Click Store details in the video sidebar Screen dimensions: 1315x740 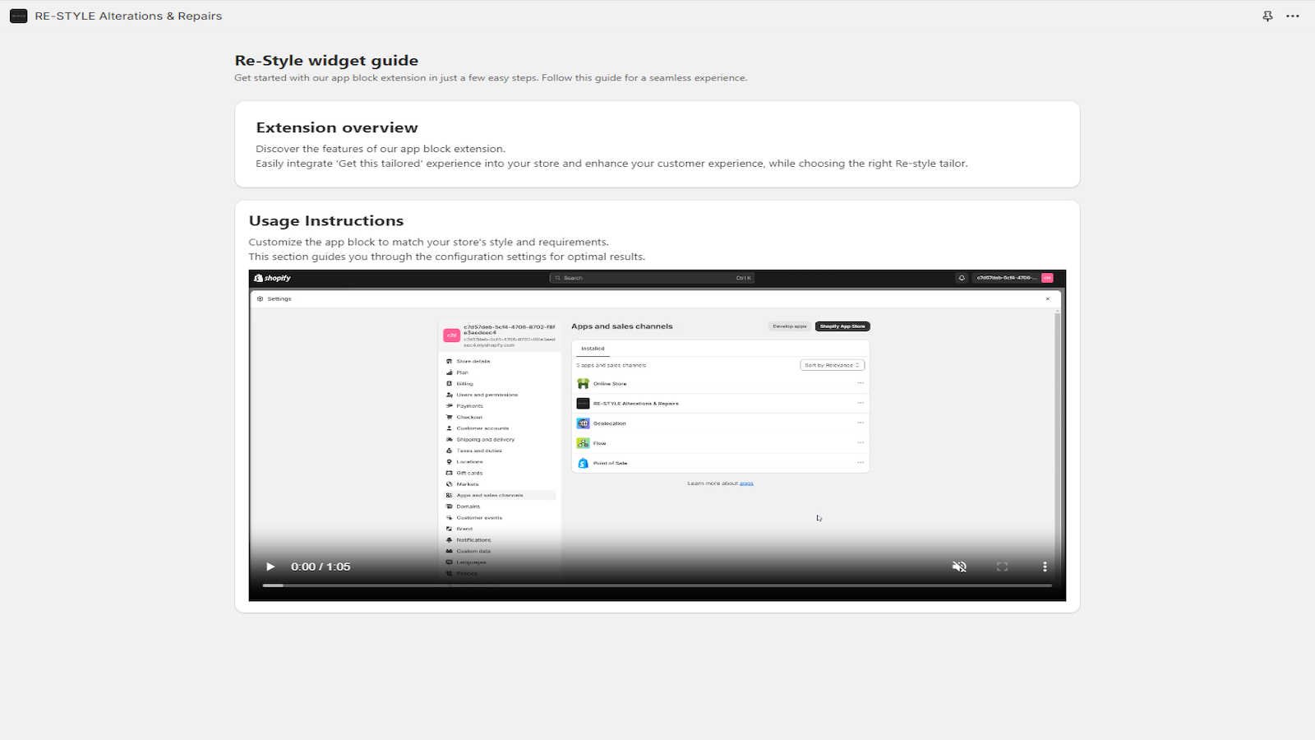(x=473, y=361)
